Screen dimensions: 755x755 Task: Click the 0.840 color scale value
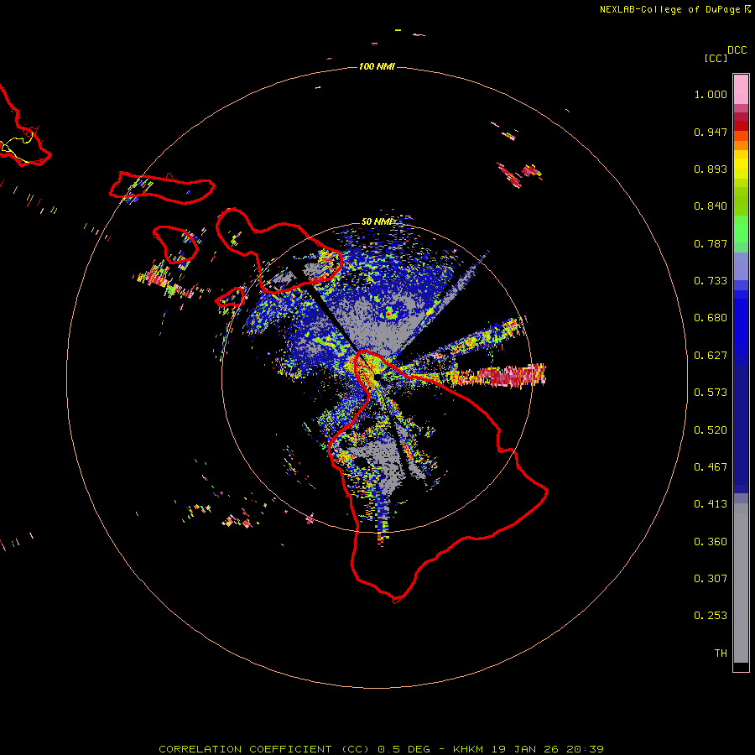pyautogui.click(x=711, y=206)
